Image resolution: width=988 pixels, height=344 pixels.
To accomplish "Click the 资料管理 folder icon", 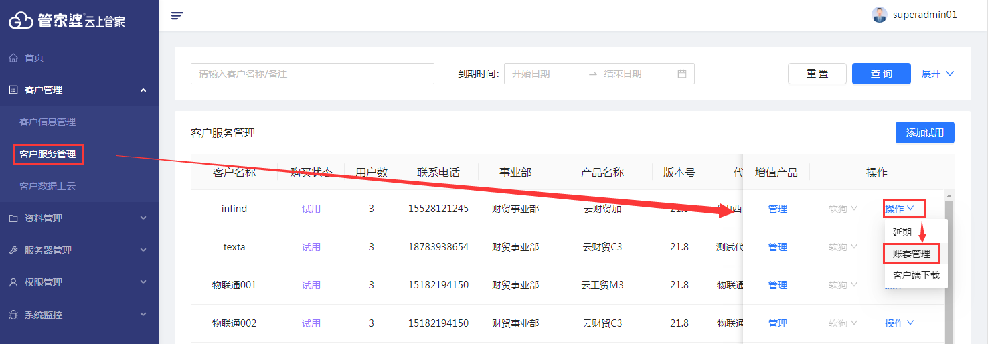I will [x=13, y=218].
